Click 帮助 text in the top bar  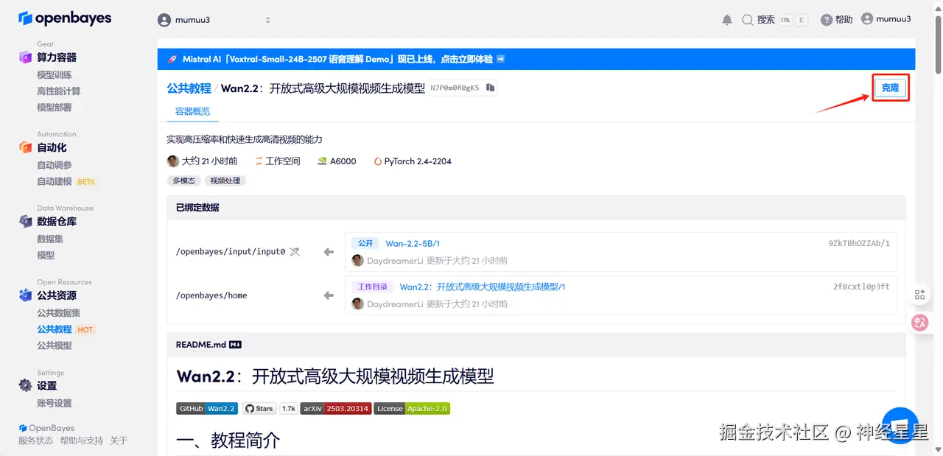844,20
